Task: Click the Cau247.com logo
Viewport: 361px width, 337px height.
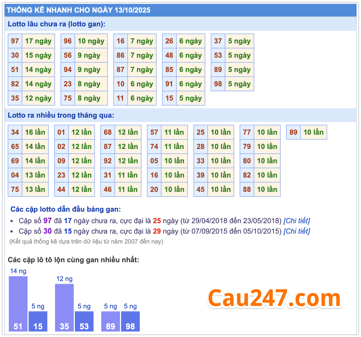Action: 274,298
